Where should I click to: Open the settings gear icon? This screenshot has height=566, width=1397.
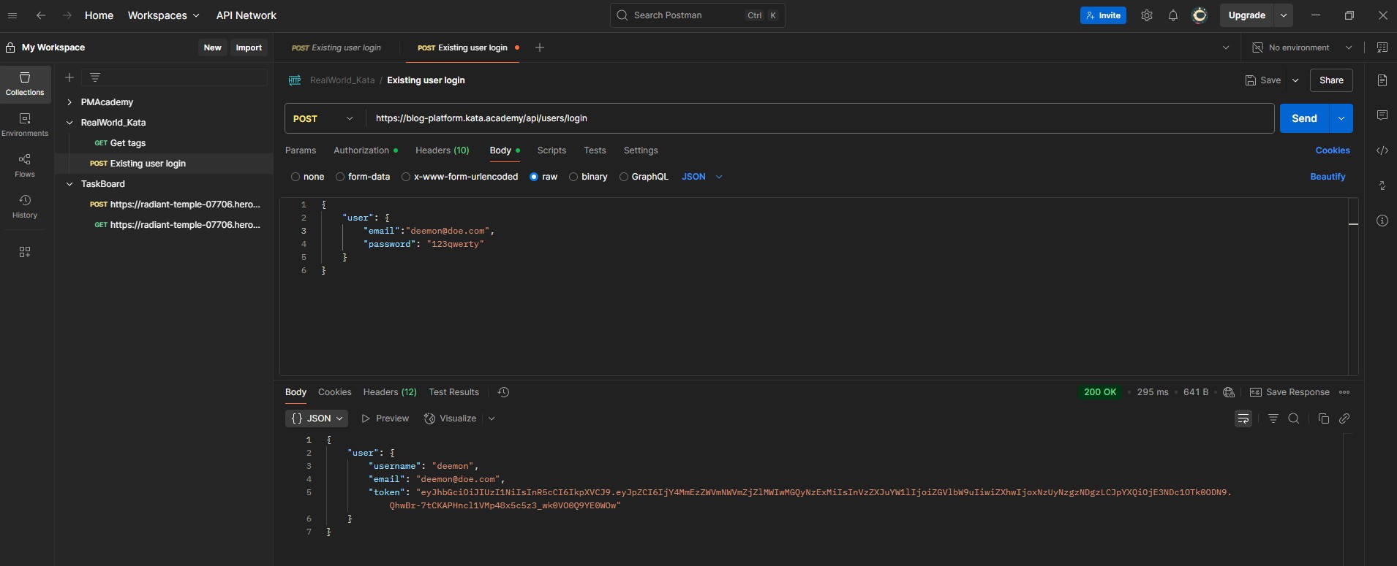[x=1147, y=15]
